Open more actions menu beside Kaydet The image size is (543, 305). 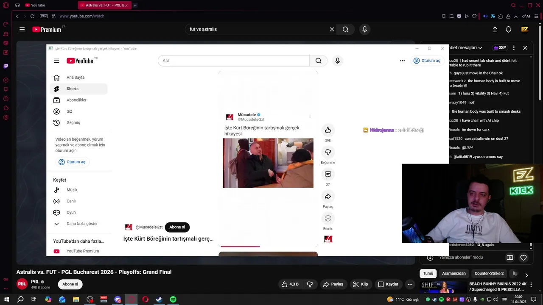[410, 284]
